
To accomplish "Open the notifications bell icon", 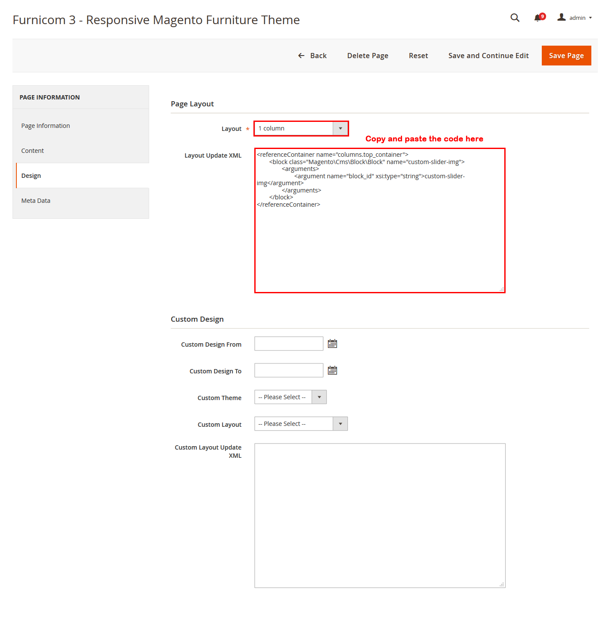I will (x=538, y=18).
